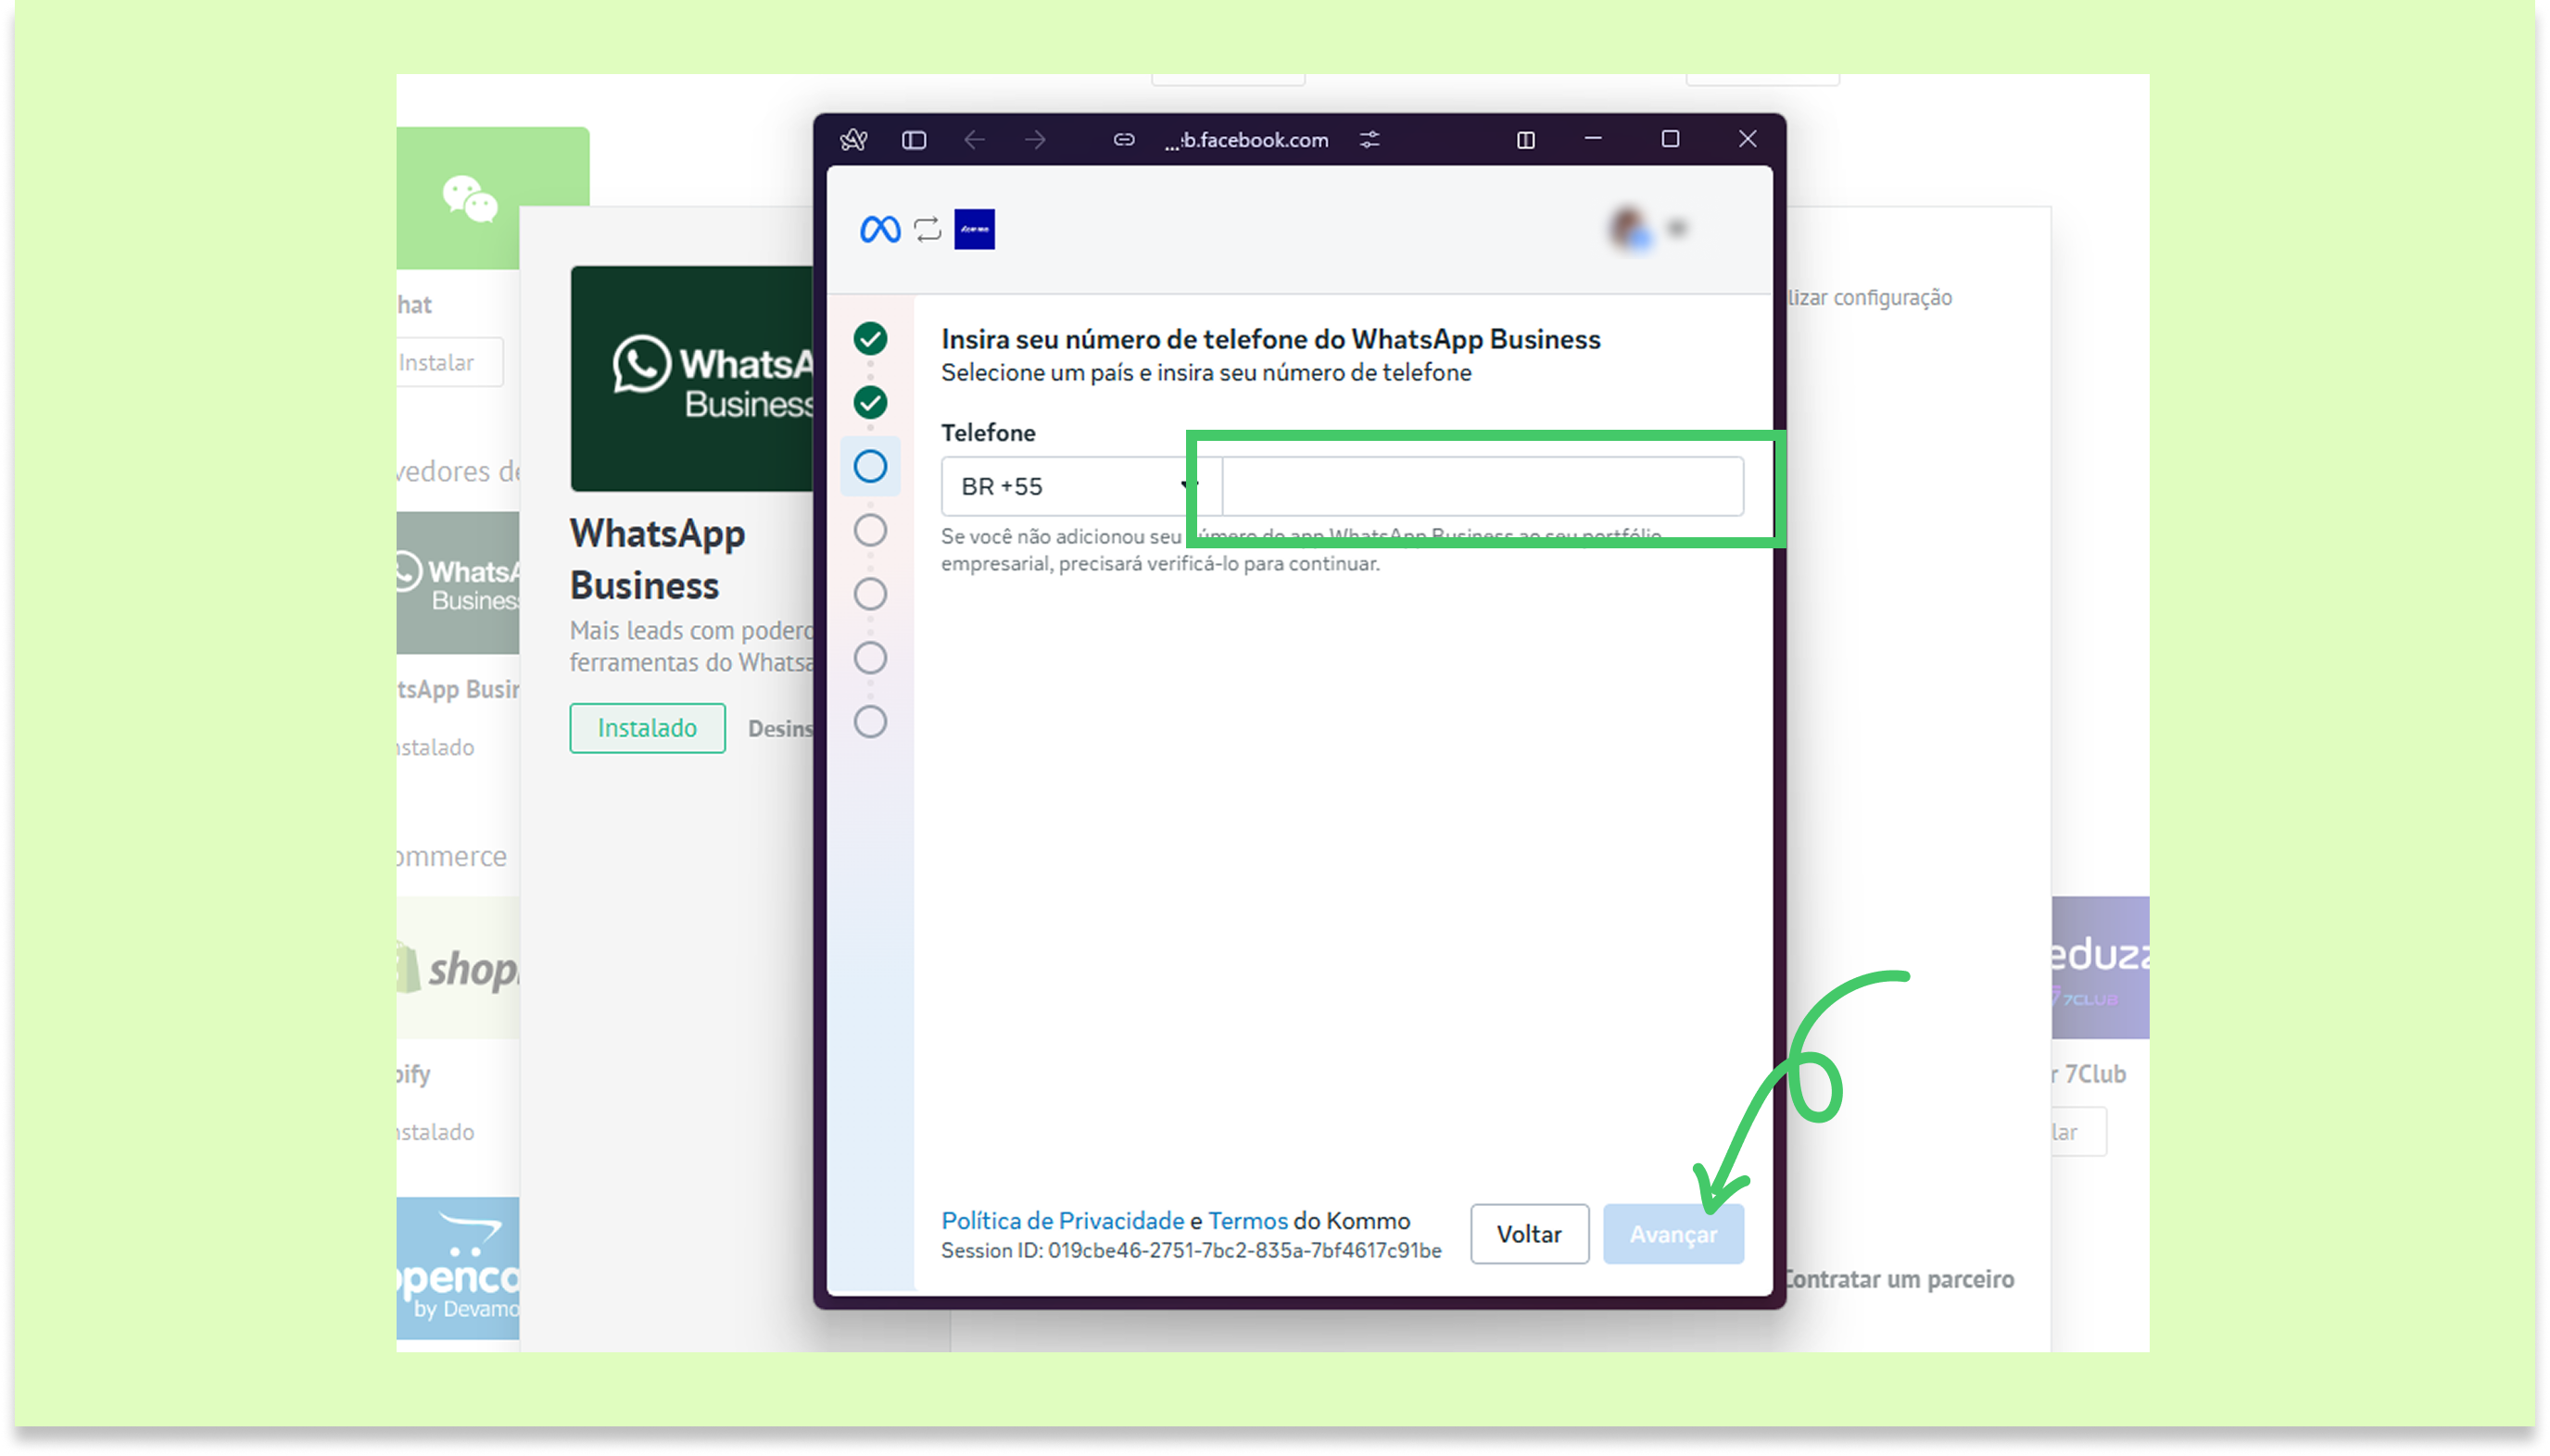
Task: Click the forward navigation arrow
Action: click(x=1035, y=140)
